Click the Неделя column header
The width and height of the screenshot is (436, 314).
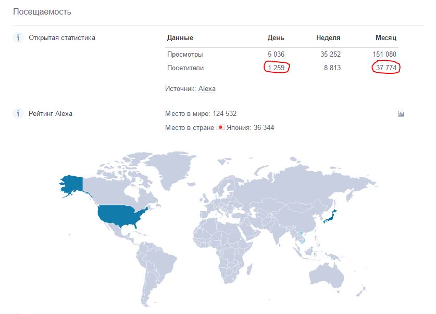coord(328,38)
